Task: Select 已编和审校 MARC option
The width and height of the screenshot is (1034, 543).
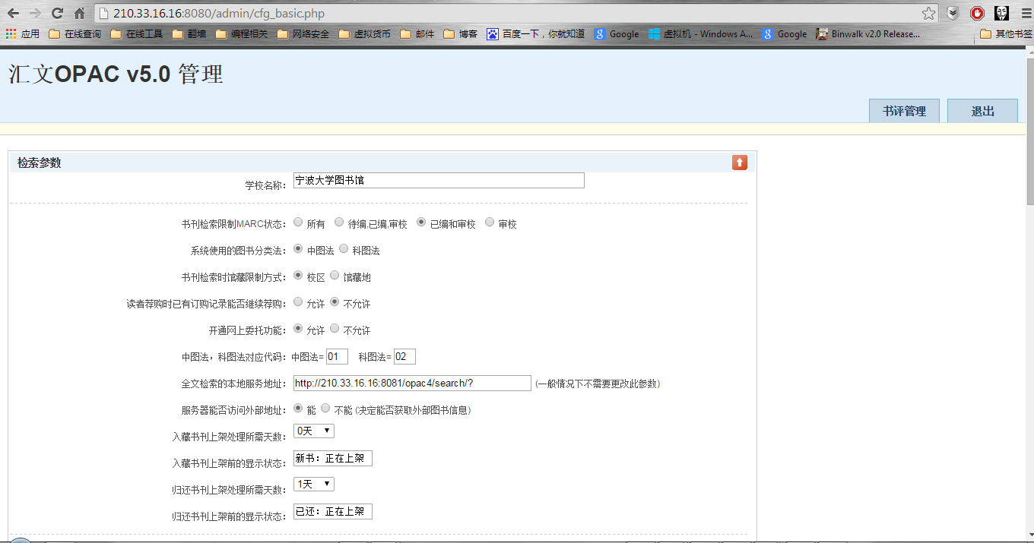Action: tap(421, 223)
